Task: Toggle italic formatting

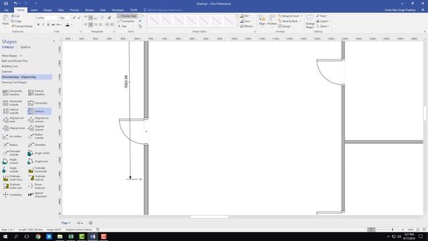Action: coord(43,25)
